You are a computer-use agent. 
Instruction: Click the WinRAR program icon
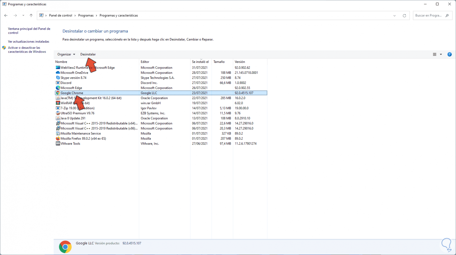click(x=58, y=103)
